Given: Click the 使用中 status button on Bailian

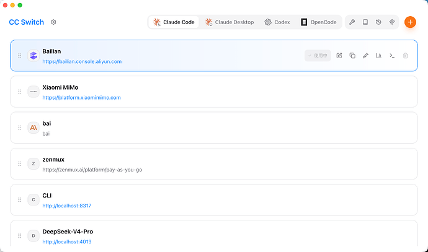Looking at the screenshot, I should 318,56.
